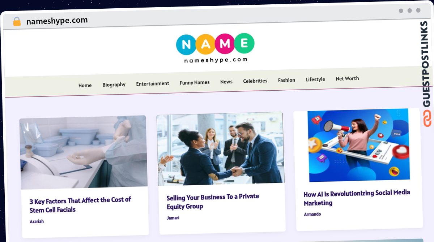
Task: Click the nameshype.com address bar URL
Action: pos(57,21)
